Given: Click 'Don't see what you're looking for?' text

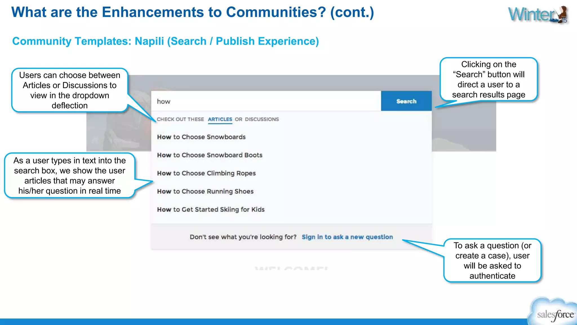Looking at the screenshot, I should pos(243,237).
